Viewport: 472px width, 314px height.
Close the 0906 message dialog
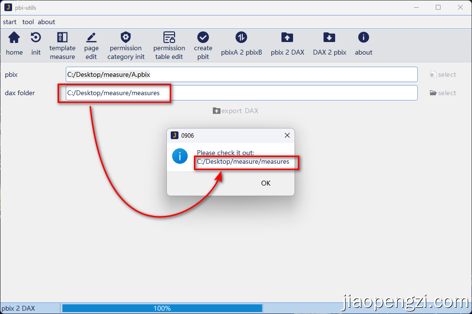(287, 136)
